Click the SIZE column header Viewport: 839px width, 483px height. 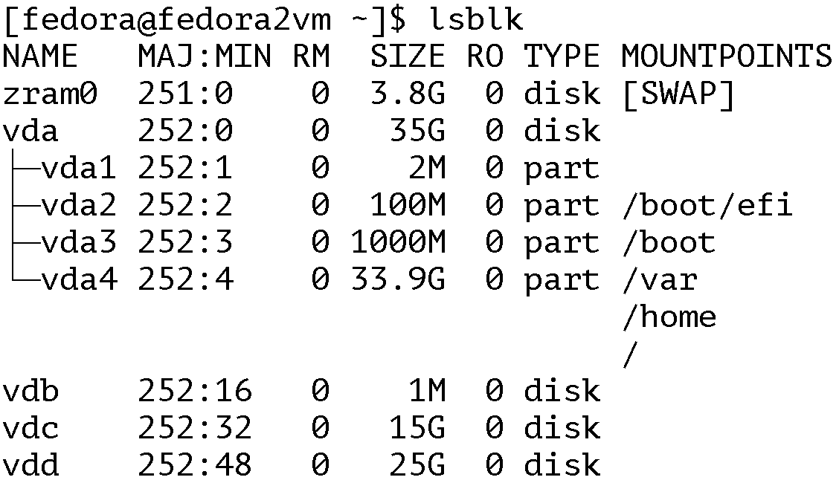click(x=408, y=57)
